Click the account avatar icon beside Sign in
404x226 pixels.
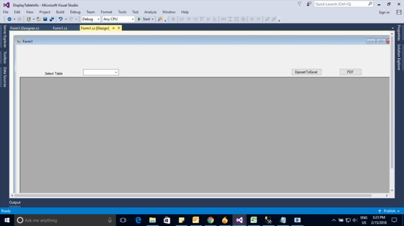coord(399,12)
